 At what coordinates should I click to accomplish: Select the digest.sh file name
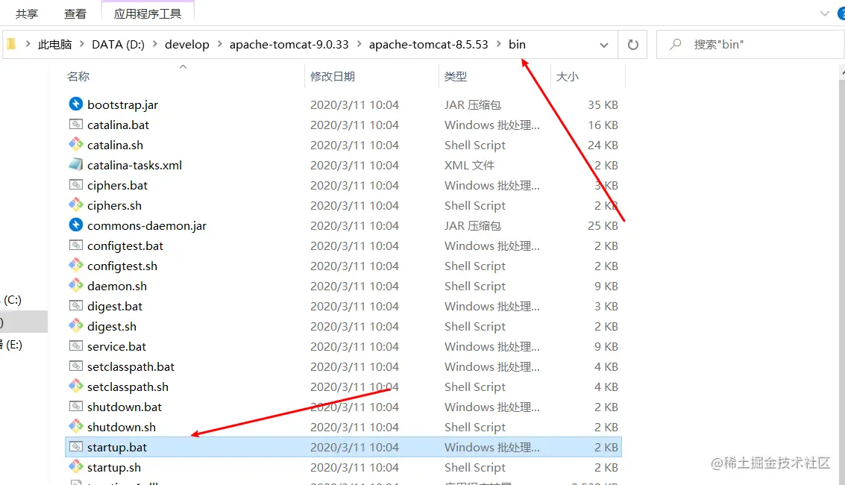click(112, 327)
